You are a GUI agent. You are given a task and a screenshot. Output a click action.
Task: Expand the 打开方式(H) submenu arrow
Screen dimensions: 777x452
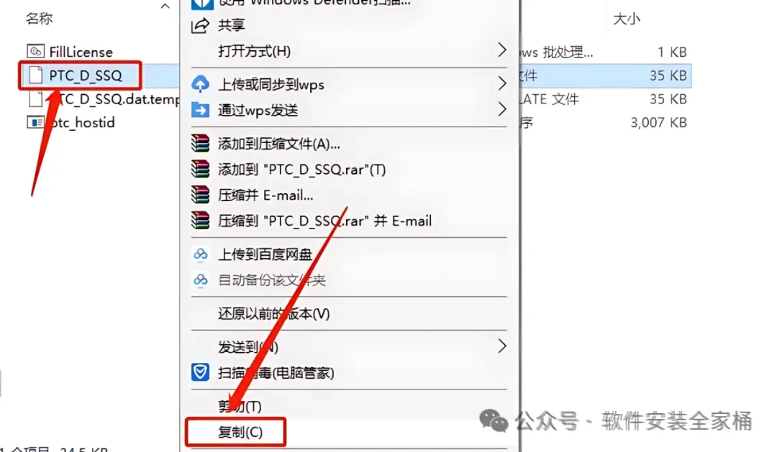501,50
